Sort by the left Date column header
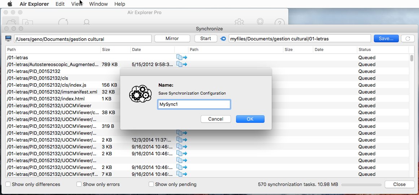This screenshot has height=195, width=419. click(152, 49)
